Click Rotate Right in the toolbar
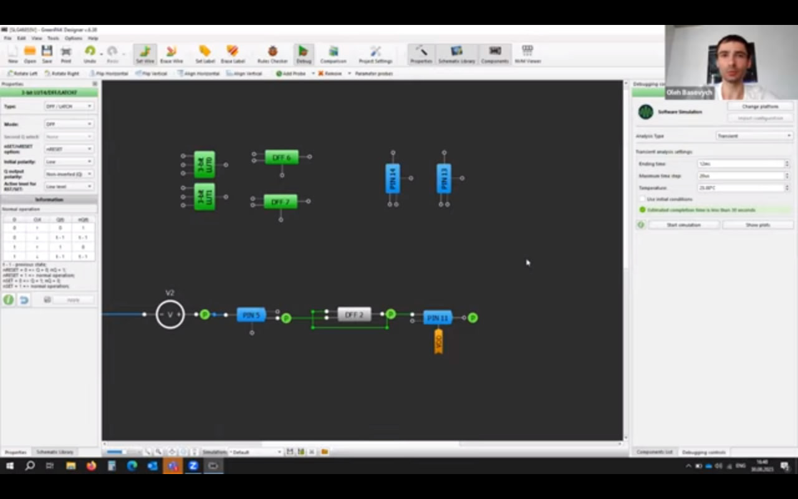This screenshot has height=499, width=798. pos(62,74)
